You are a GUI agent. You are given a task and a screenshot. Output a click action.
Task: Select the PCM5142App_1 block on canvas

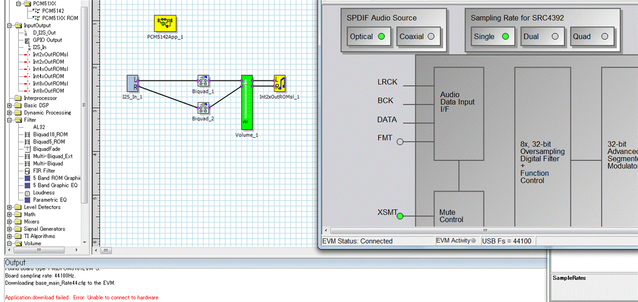tap(165, 23)
